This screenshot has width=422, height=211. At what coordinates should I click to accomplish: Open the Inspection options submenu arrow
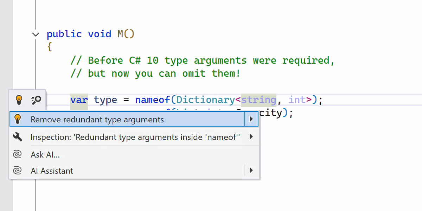[x=251, y=136]
